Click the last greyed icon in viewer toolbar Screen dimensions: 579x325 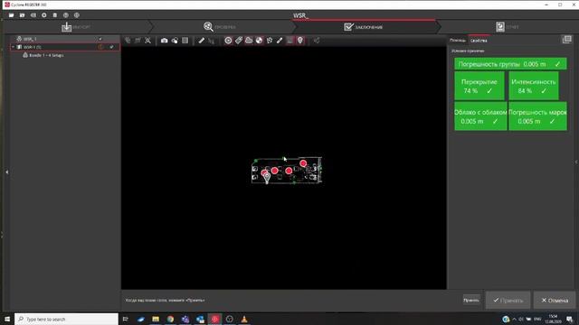click(x=317, y=41)
